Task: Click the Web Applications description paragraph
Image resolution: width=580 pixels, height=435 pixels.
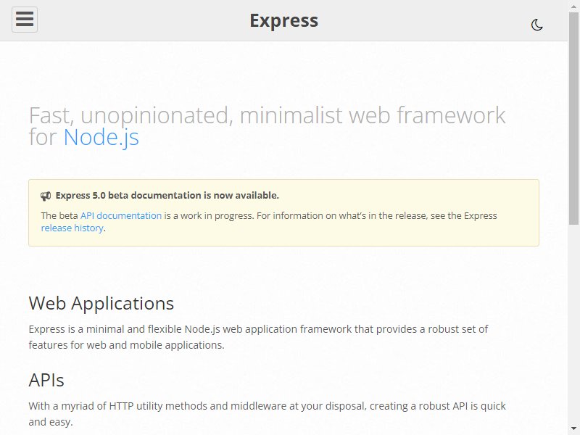Action: point(258,337)
